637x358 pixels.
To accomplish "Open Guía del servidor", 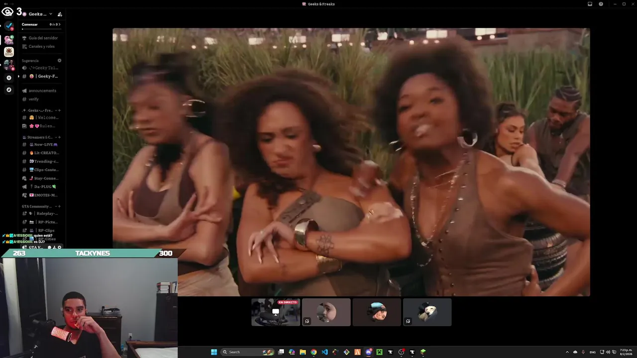I will point(41,38).
